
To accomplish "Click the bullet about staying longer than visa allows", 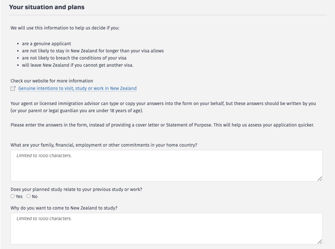I will [93, 51].
